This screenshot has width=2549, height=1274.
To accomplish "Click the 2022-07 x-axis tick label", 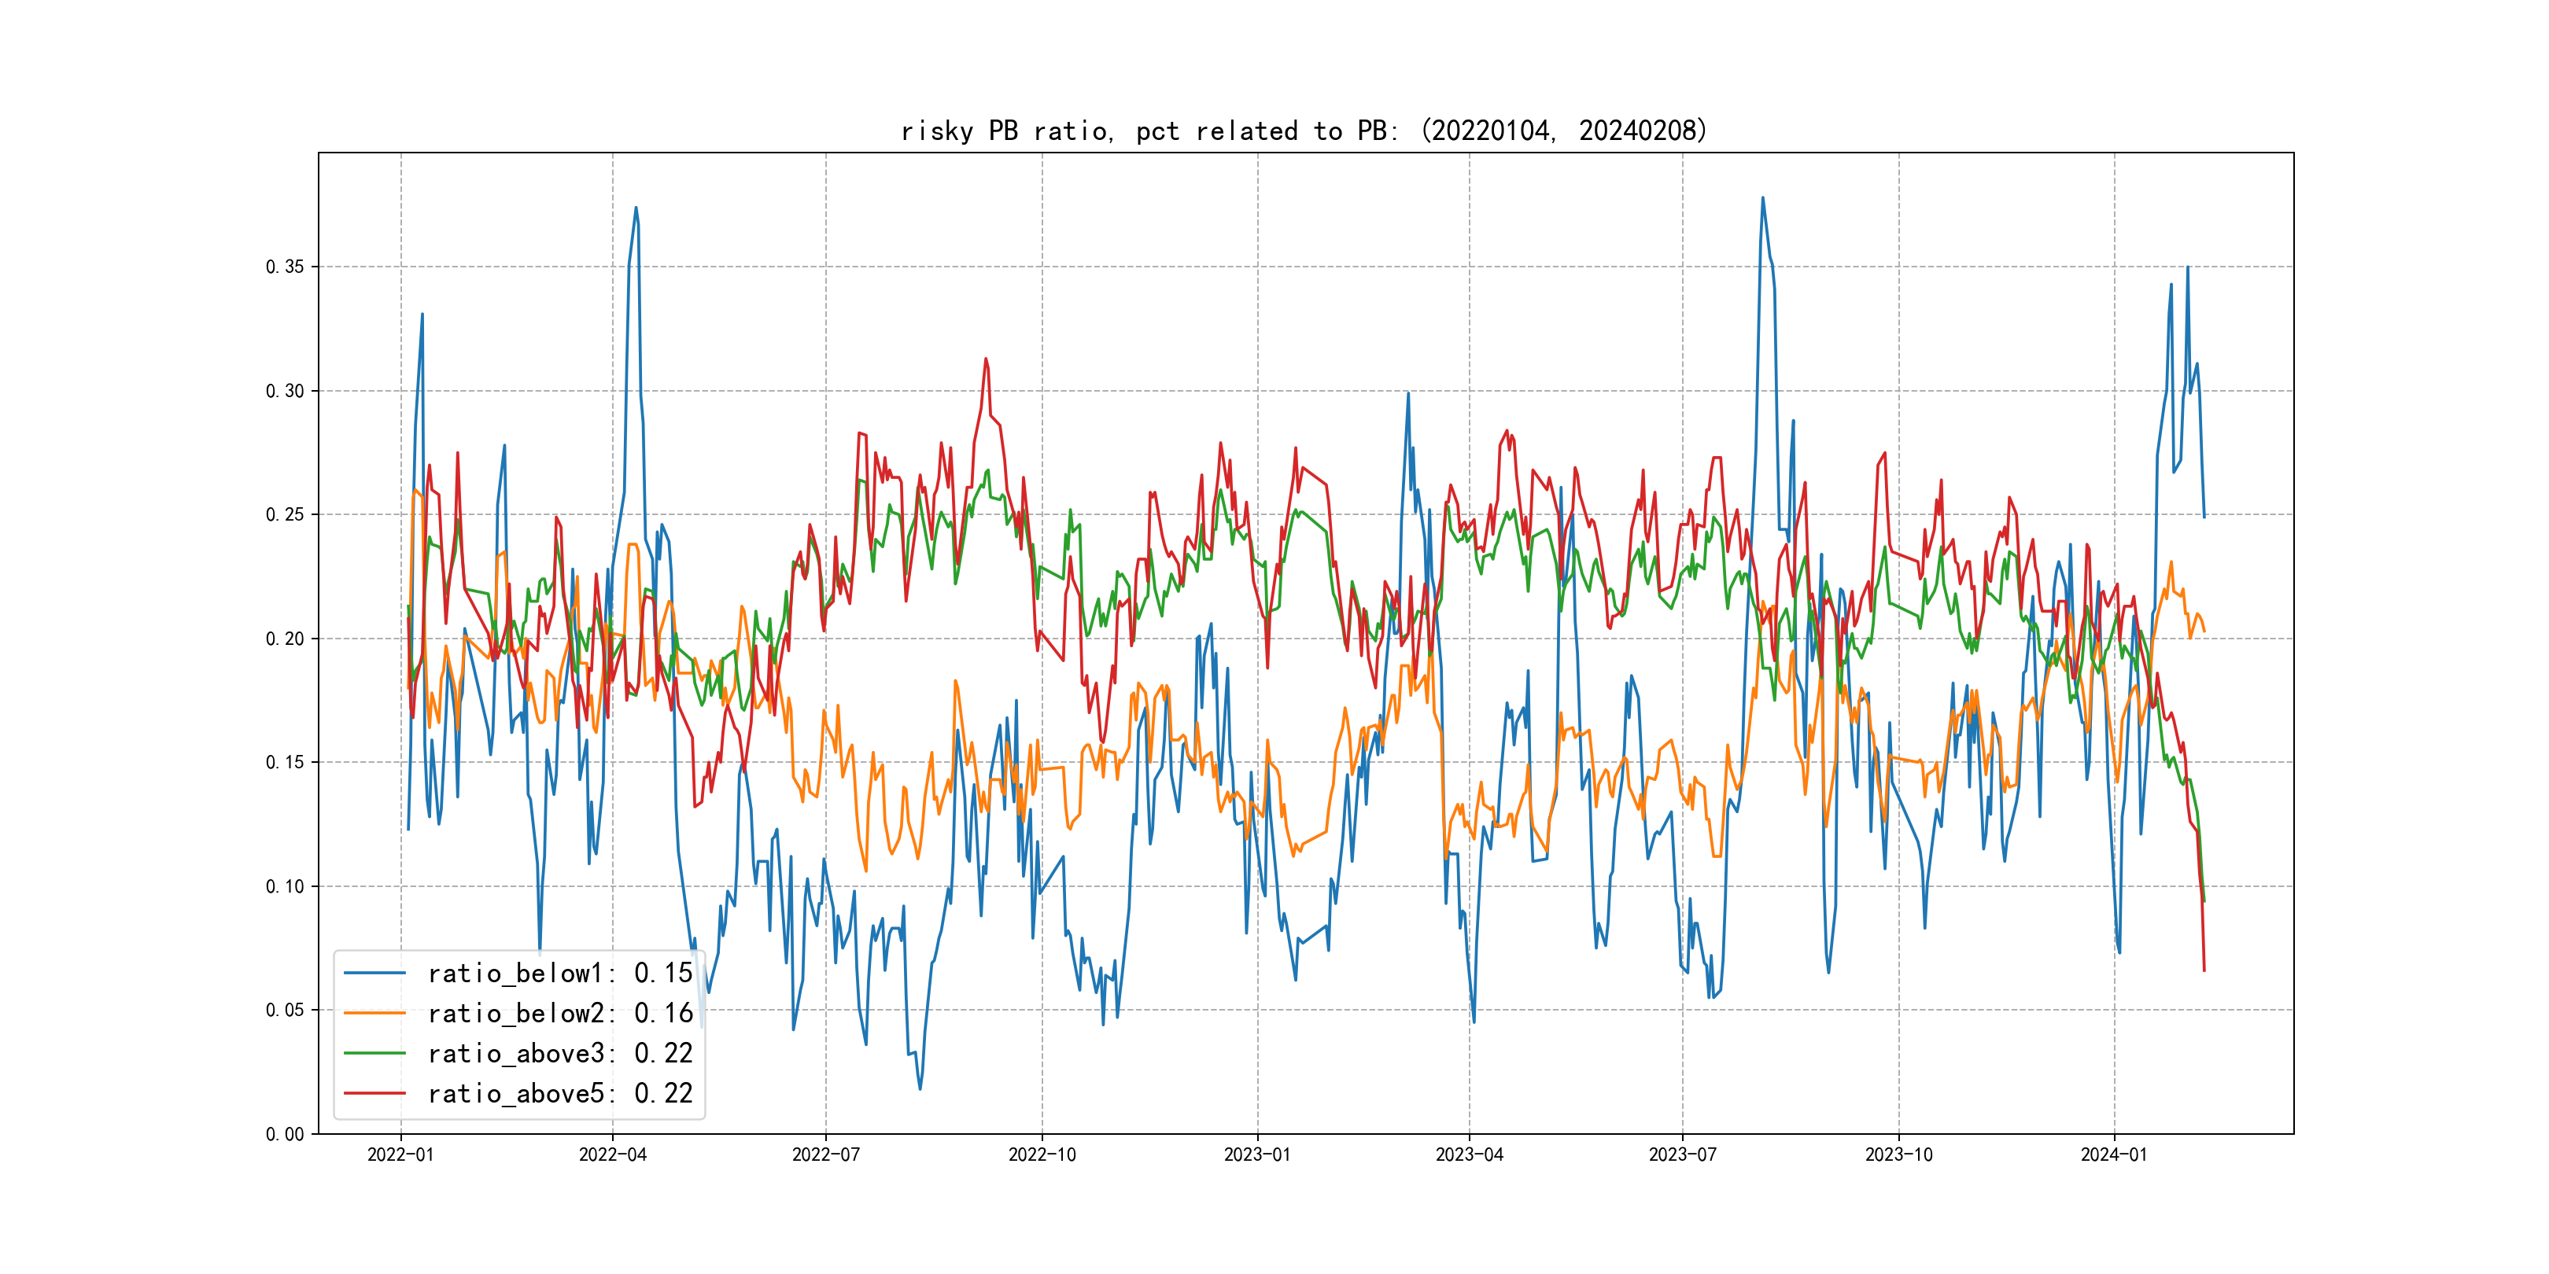I will coord(825,1154).
